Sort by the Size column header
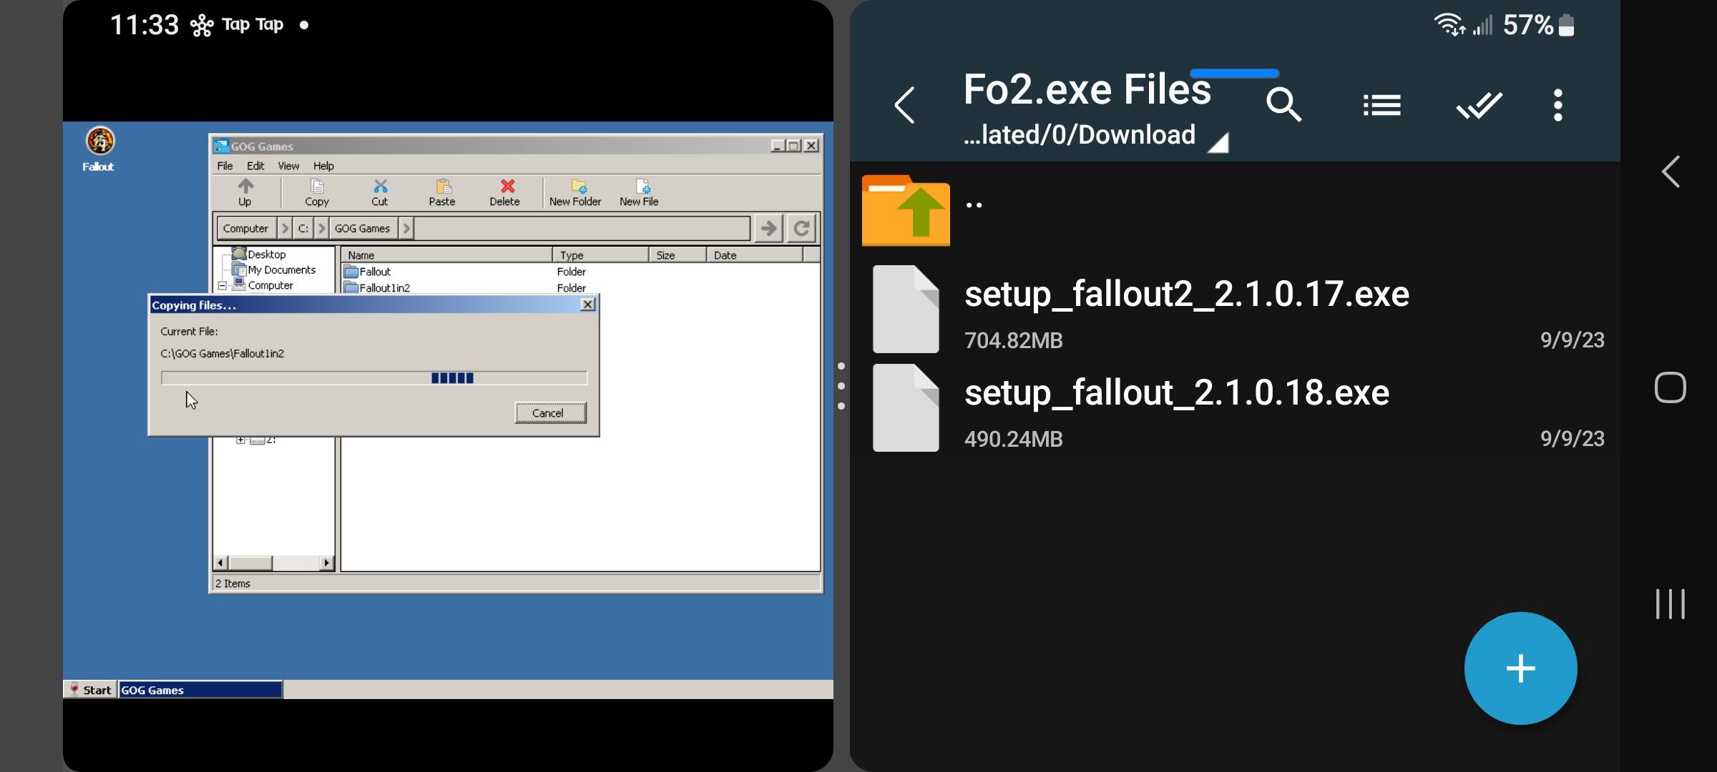 677,255
